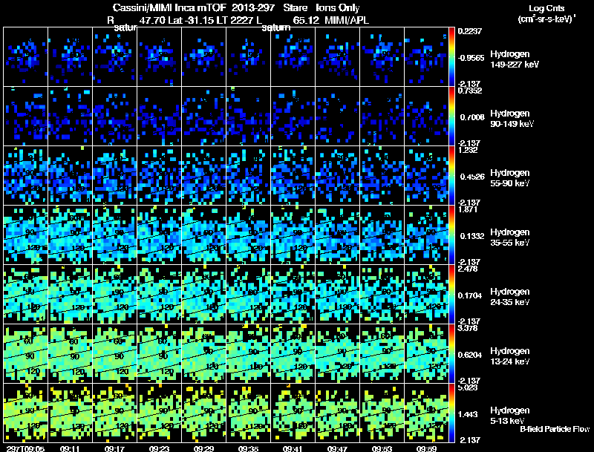Click the colorbar midpoint value 0.4526
594x452 pixels.
point(472,177)
